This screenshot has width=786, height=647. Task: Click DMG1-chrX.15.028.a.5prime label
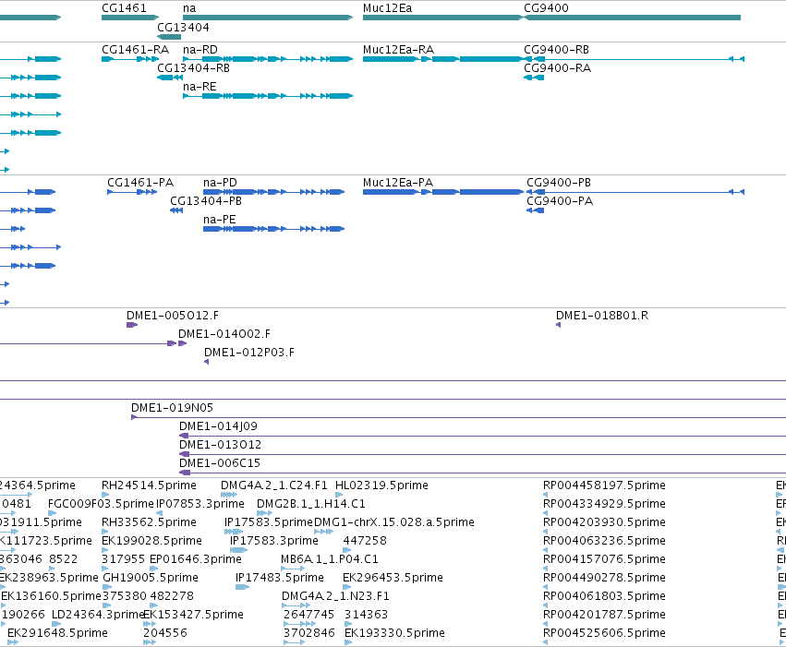tap(394, 522)
